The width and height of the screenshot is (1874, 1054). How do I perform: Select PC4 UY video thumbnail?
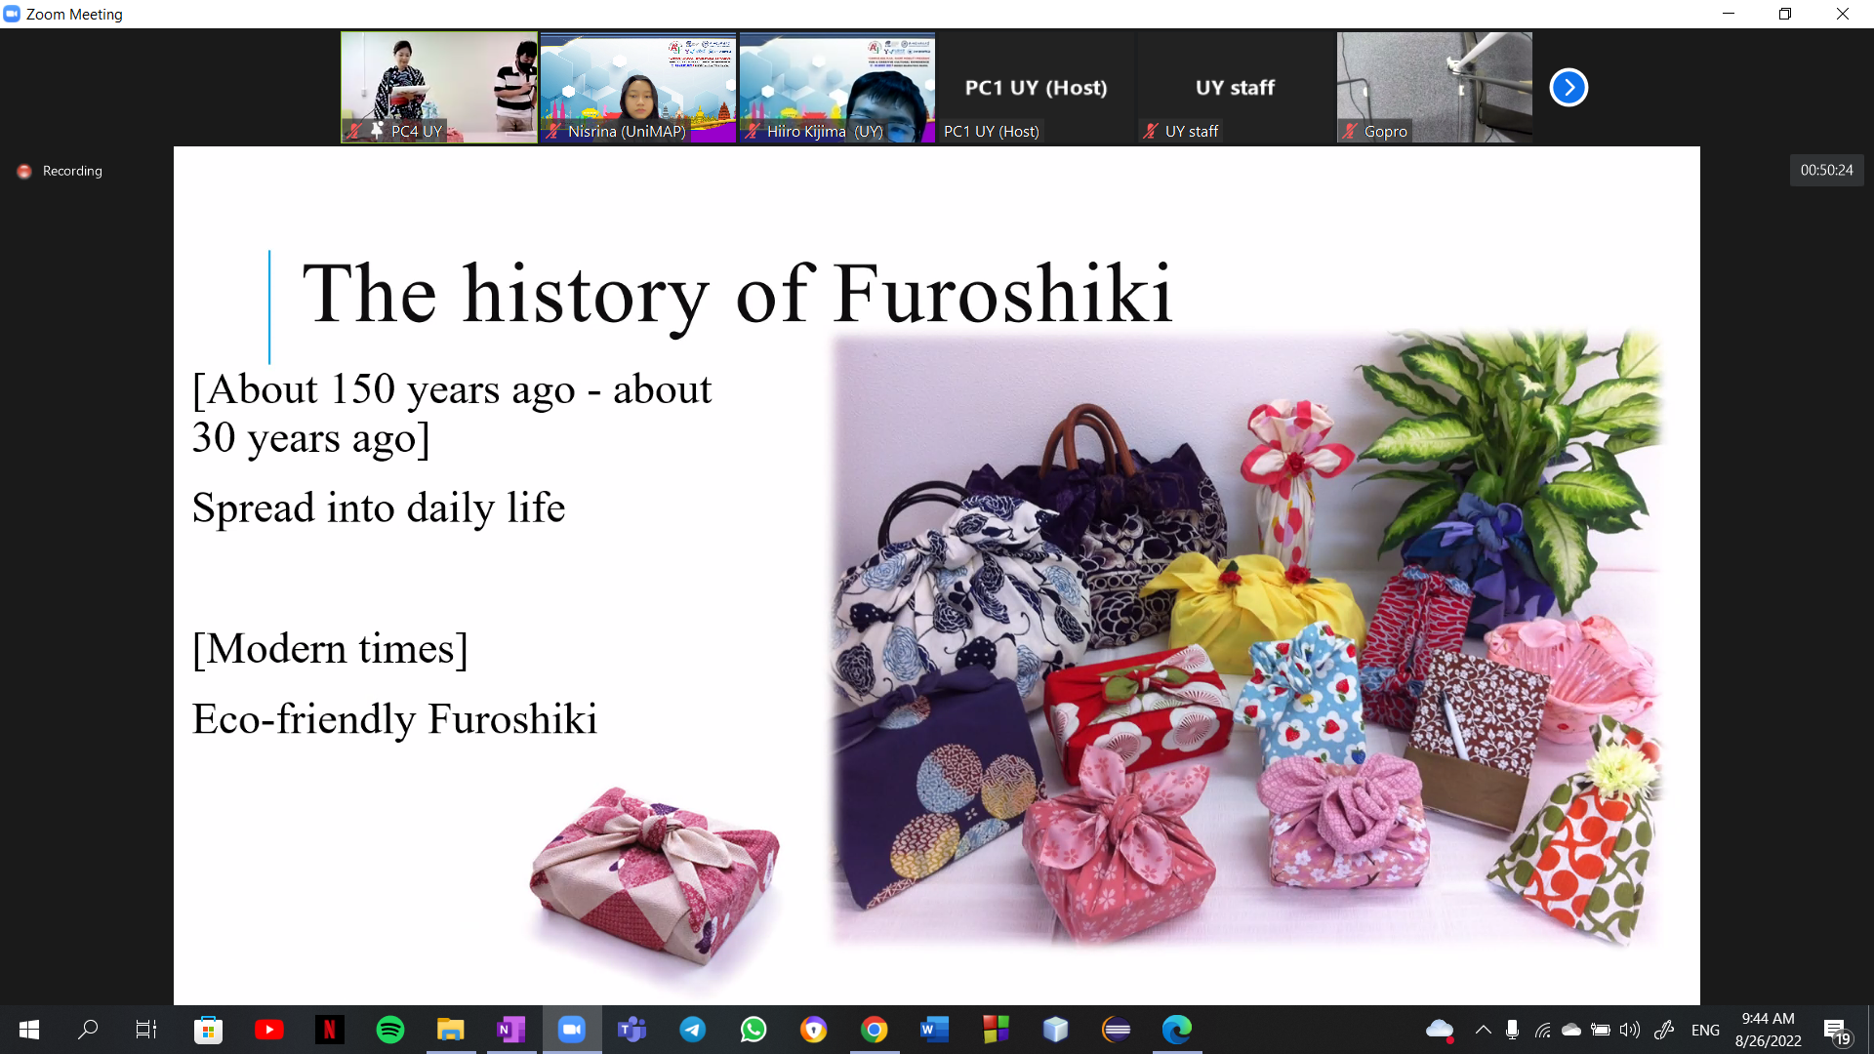point(438,87)
